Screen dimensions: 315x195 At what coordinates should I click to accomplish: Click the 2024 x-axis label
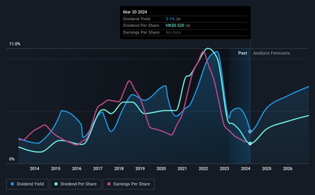click(x=246, y=169)
